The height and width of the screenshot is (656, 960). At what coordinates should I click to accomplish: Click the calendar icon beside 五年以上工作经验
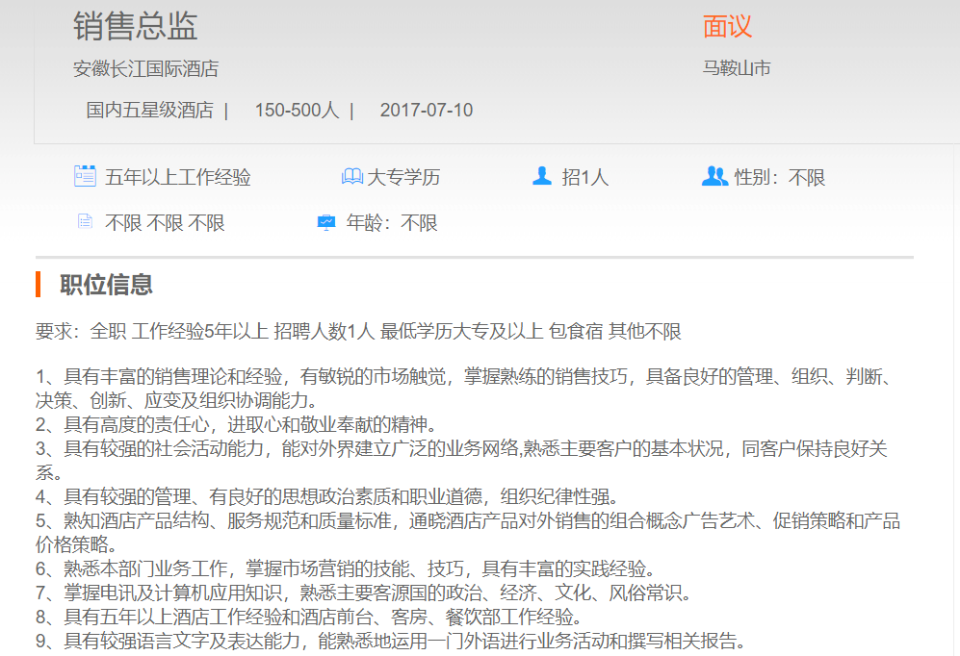pyautogui.click(x=85, y=176)
